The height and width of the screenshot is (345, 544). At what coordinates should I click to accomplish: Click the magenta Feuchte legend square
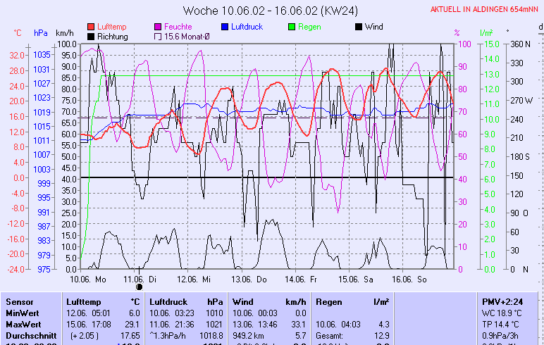pos(158,27)
